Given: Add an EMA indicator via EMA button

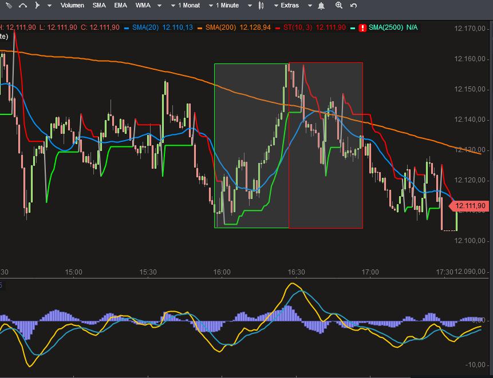Looking at the screenshot, I should 120,6.
